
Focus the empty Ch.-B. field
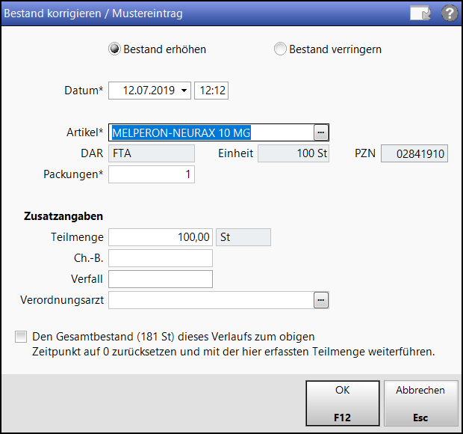tap(161, 258)
